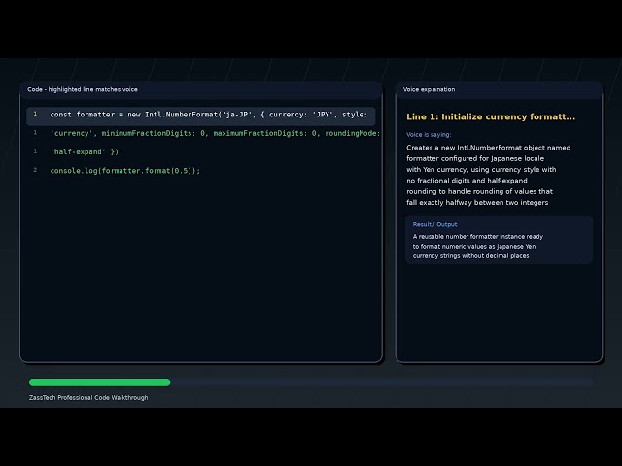
Task: Click the 'Voice is saying:' label
Action: pyautogui.click(x=429, y=135)
